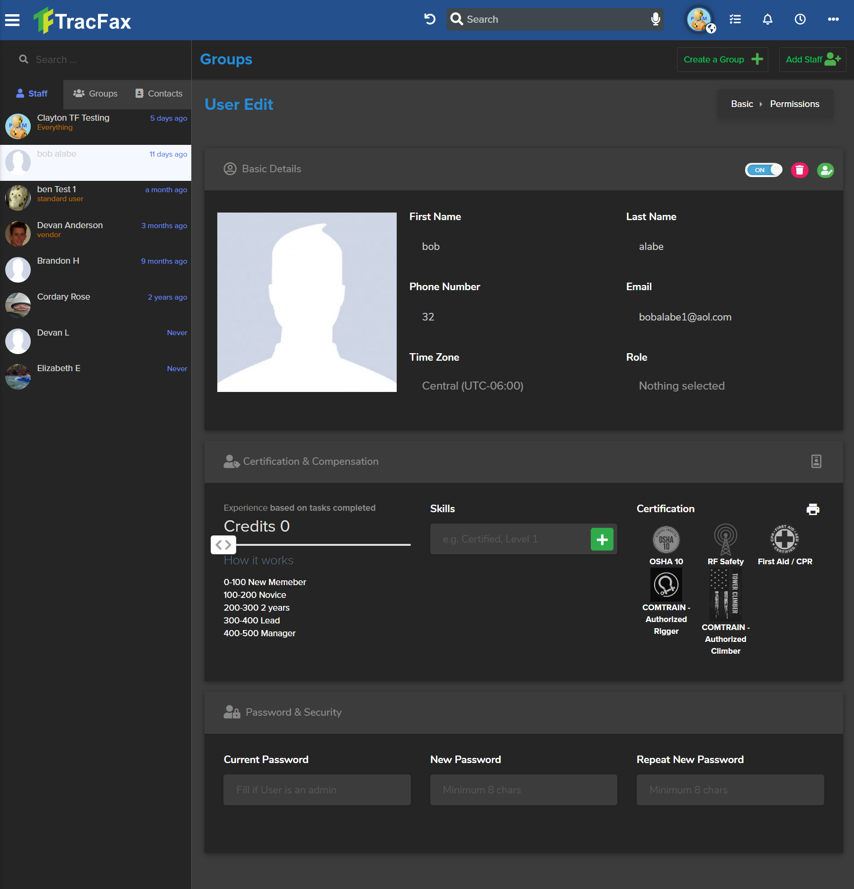Open the How it works link

[x=258, y=560]
